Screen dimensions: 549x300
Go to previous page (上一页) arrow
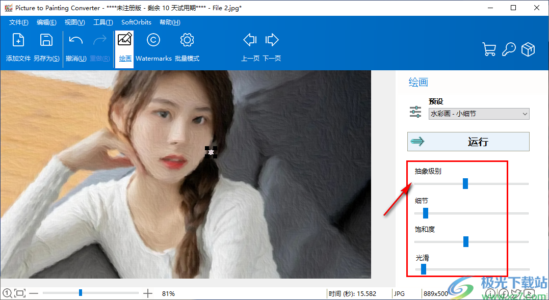click(250, 40)
